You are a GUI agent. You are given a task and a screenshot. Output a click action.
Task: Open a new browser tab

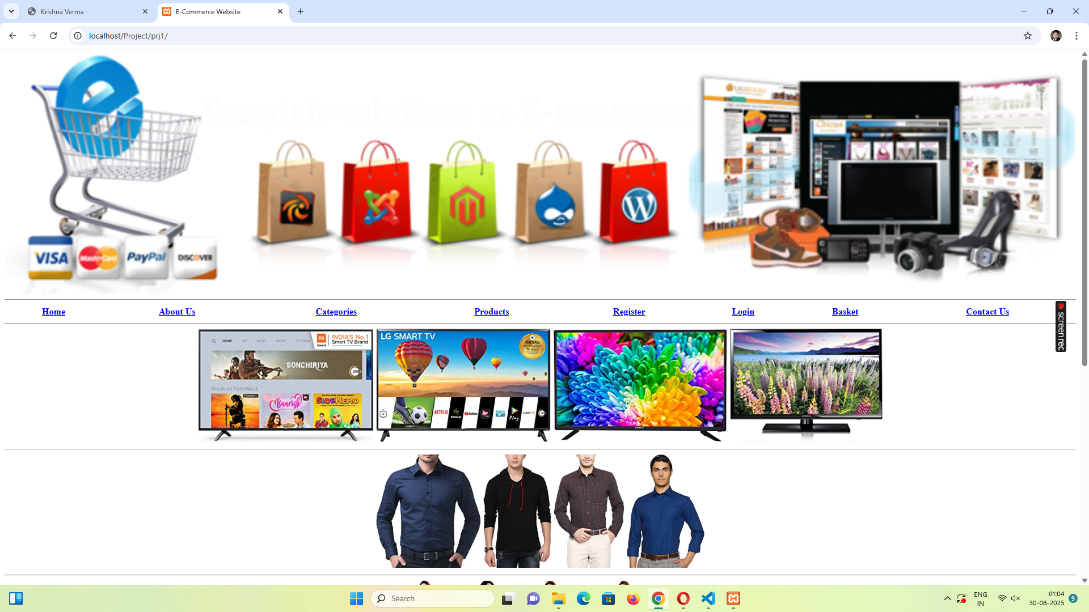click(301, 11)
